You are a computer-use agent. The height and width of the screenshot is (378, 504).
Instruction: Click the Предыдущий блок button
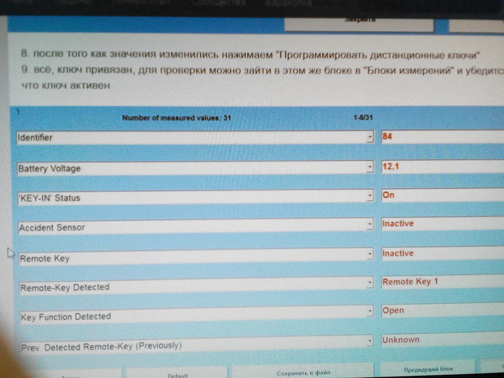pyautogui.click(x=428, y=370)
